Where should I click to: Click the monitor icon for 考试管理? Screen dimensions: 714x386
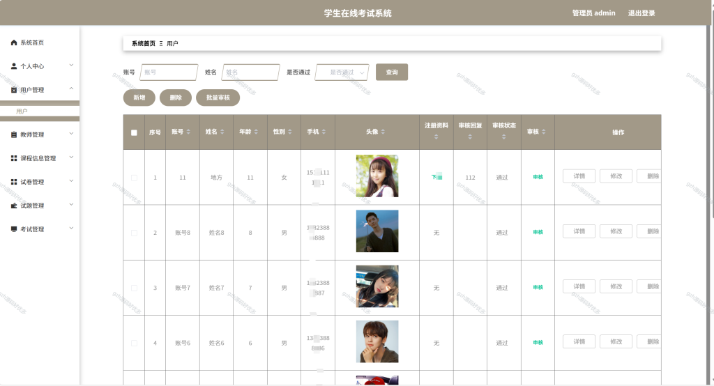tap(14, 229)
